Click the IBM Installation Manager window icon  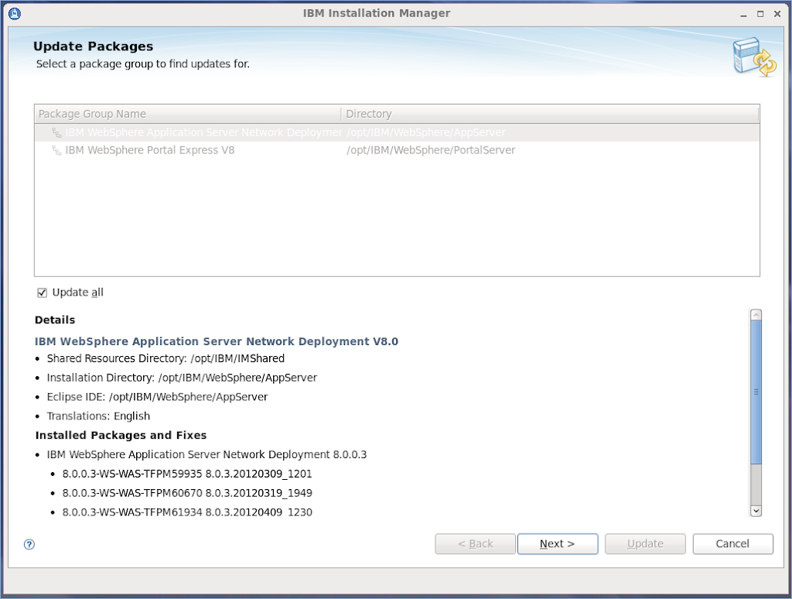tap(15, 13)
